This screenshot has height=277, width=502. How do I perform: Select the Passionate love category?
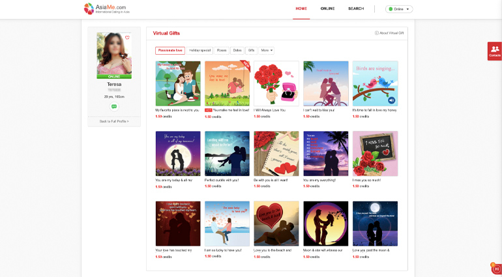[x=170, y=50]
